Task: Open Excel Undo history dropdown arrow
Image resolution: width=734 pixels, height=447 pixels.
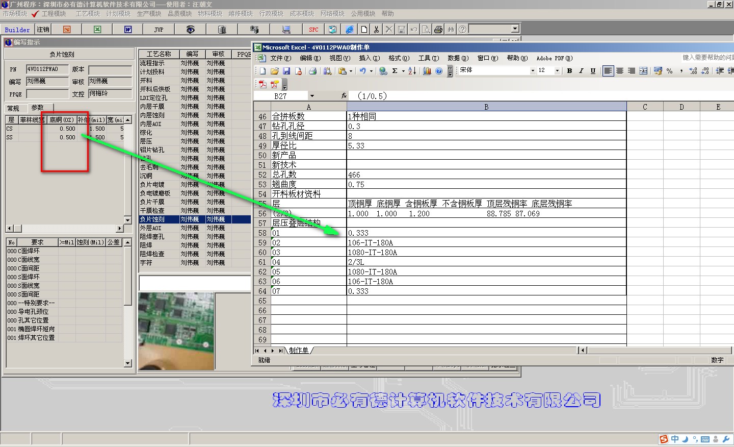Action: [x=371, y=71]
